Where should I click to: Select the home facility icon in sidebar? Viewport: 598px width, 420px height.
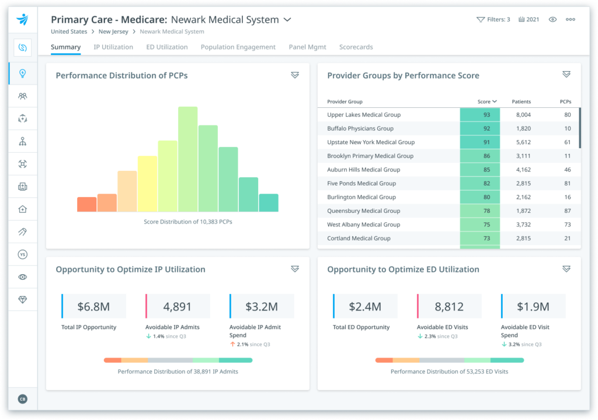22,209
